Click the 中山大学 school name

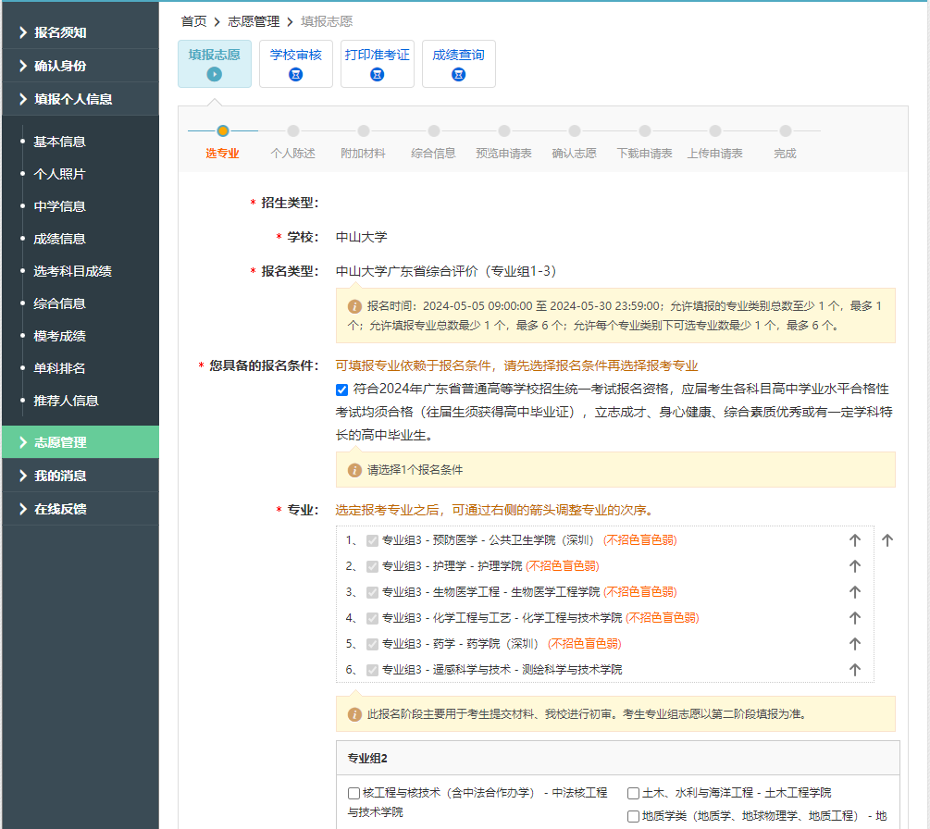pyautogui.click(x=361, y=237)
